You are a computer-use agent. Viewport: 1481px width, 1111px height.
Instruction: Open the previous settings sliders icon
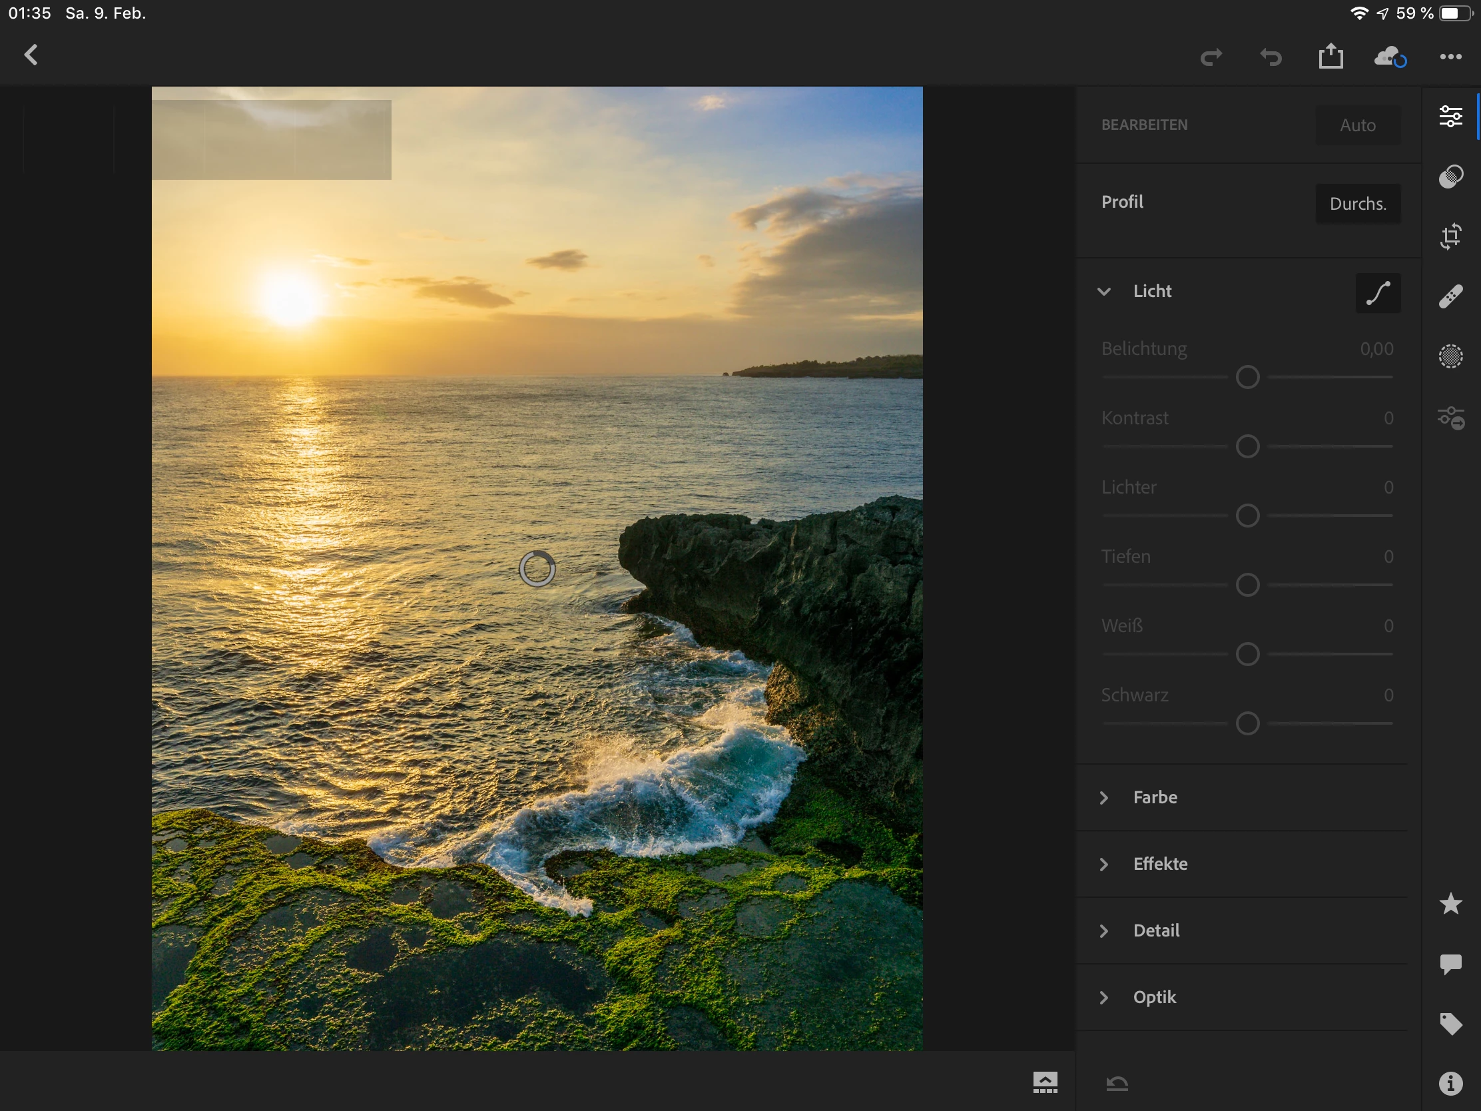pyautogui.click(x=1450, y=418)
